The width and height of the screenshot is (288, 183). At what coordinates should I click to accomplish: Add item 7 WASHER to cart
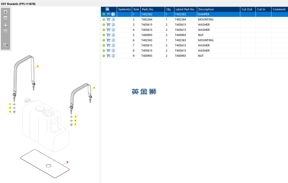[108, 45]
